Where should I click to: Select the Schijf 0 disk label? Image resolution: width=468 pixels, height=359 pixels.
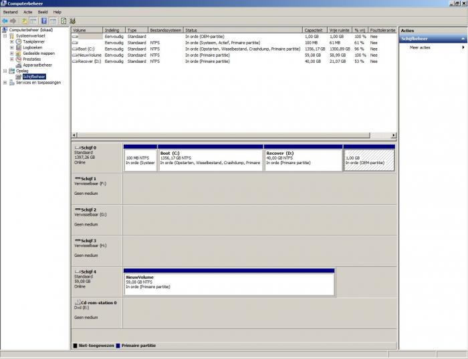coord(87,147)
